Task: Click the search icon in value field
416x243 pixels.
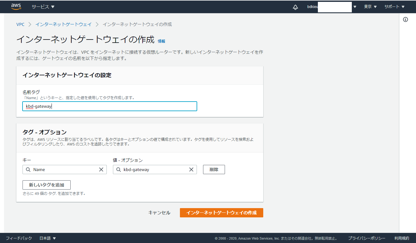Action: click(x=119, y=170)
